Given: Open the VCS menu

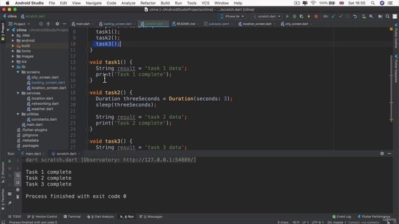Looking at the screenshot, I should [205, 3].
